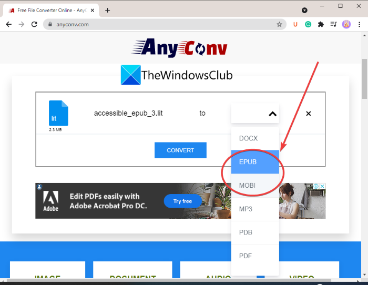Select PDB in the format list

(255, 232)
